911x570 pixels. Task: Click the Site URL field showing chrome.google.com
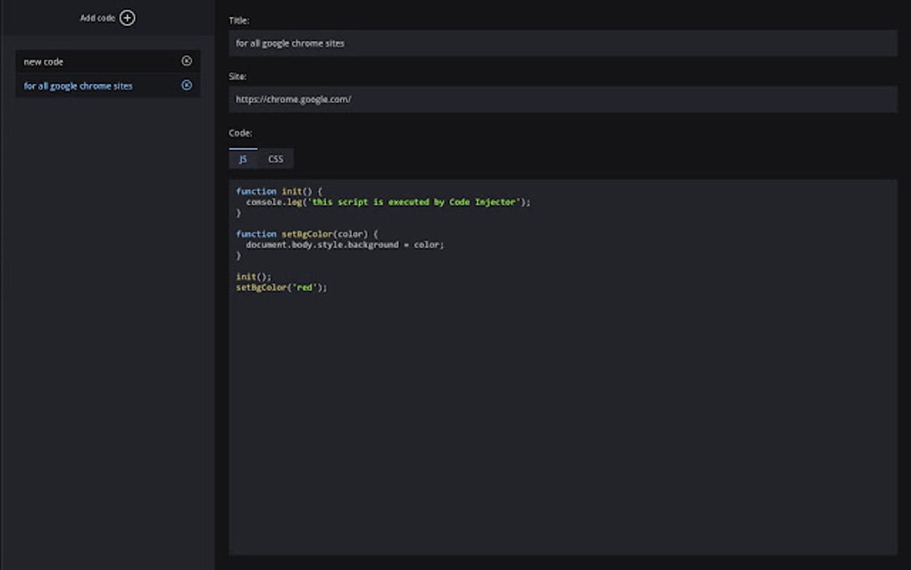[x=564, y=98]
